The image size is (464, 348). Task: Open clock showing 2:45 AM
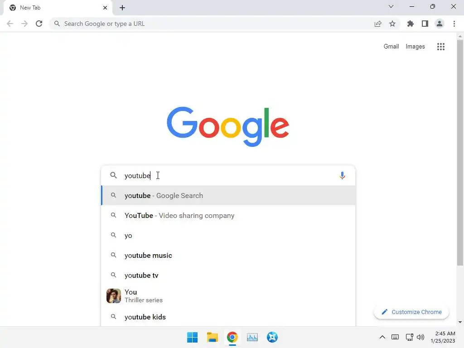tap(443, 337)
